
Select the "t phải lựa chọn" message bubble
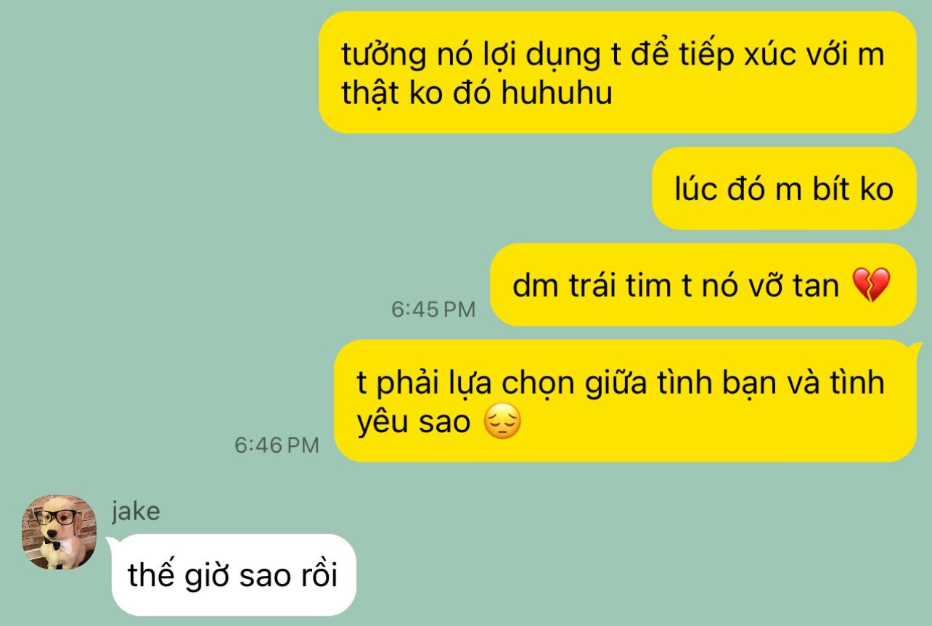[x=625, y=401]
